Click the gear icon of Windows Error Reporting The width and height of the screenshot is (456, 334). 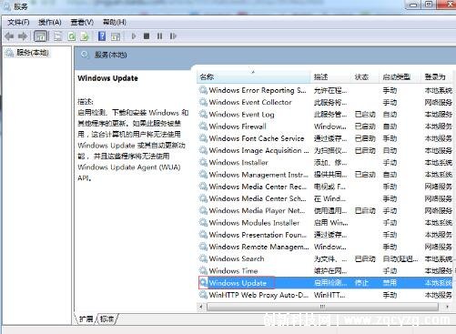click(x=203, y=90)
